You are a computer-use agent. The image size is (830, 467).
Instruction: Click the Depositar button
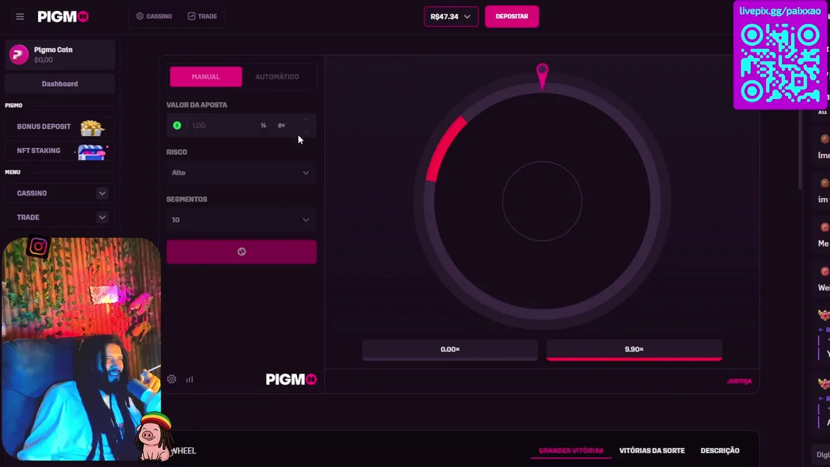pyautogui.click(x=512, y=16)
